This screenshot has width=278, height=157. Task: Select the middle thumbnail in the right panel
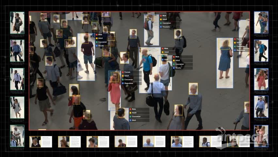tap(261, 79)
